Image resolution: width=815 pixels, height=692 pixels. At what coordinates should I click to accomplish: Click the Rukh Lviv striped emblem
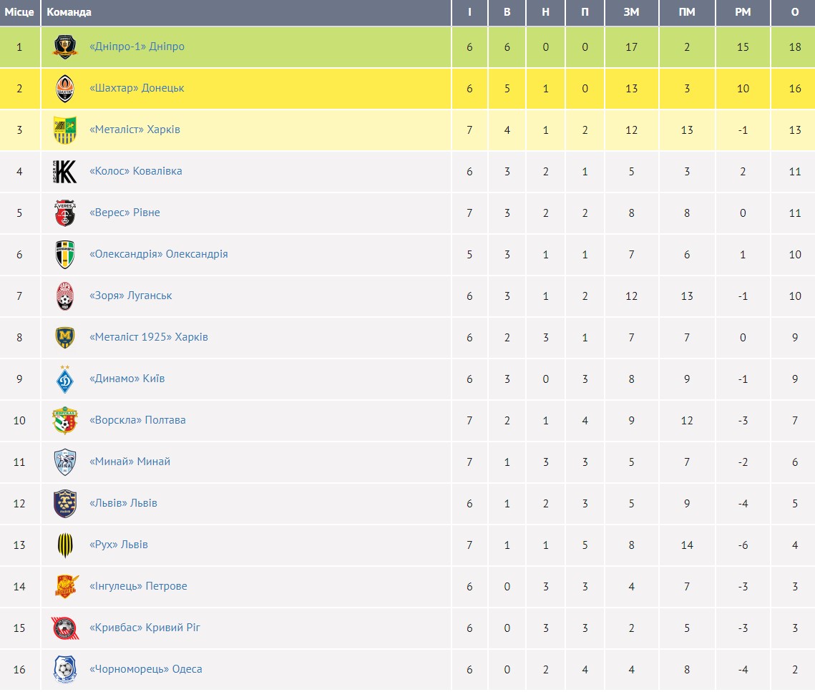coord(65,545)
